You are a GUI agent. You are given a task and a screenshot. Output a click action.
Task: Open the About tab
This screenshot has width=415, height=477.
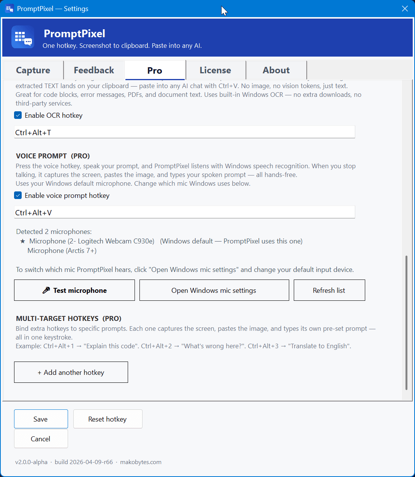pos(276,70)
